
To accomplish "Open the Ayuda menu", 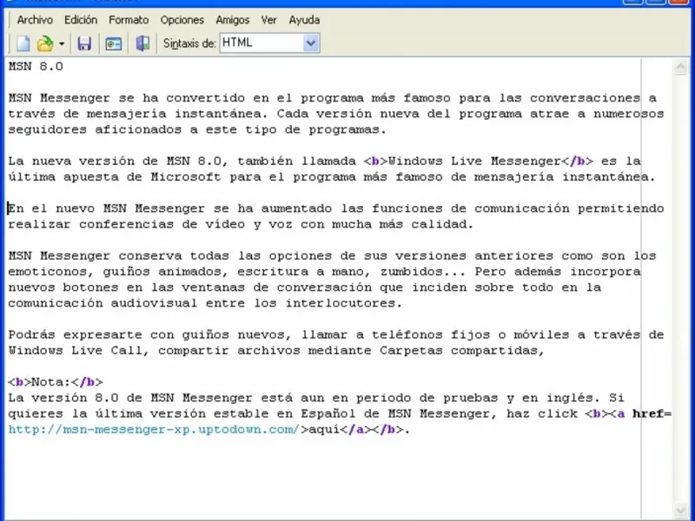I will (304, 20).
